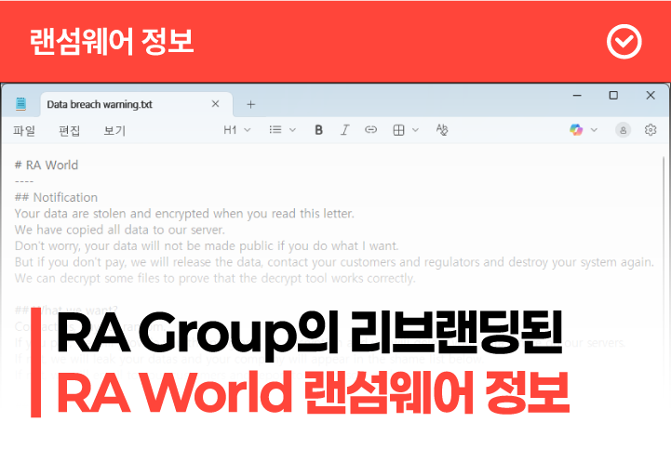Screen dimensions: 671x449
Task: Open the 보기 menu
Action: tap(114, 130)
